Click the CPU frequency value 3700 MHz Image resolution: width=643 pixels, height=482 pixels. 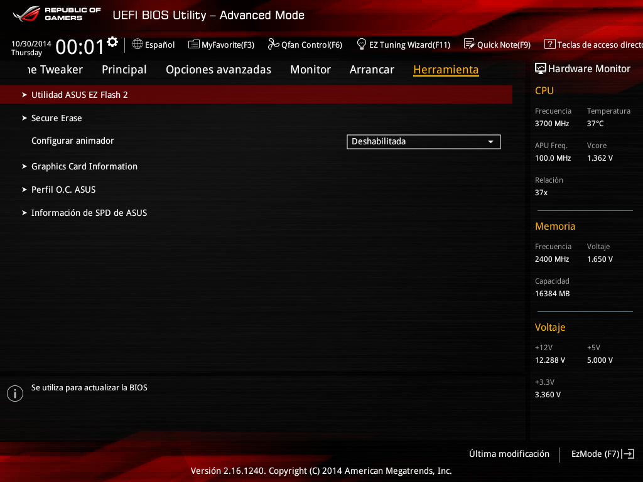(552, 124)
